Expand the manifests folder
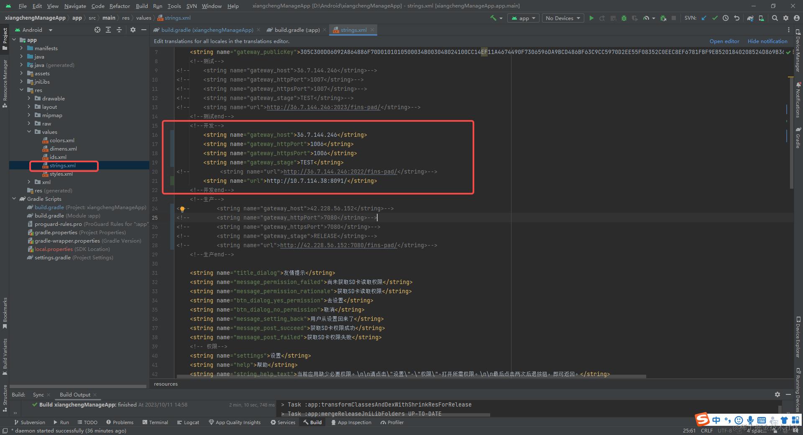The image size is (803, 435). tap(21, 48)
